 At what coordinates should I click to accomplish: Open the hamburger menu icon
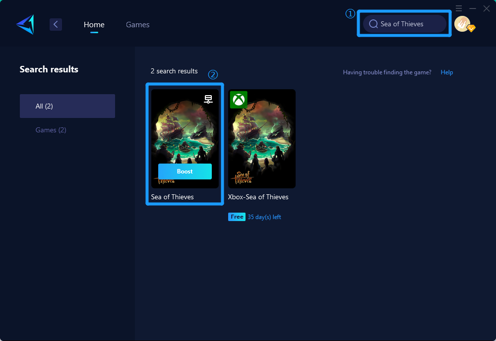click(x=459, y=8)
